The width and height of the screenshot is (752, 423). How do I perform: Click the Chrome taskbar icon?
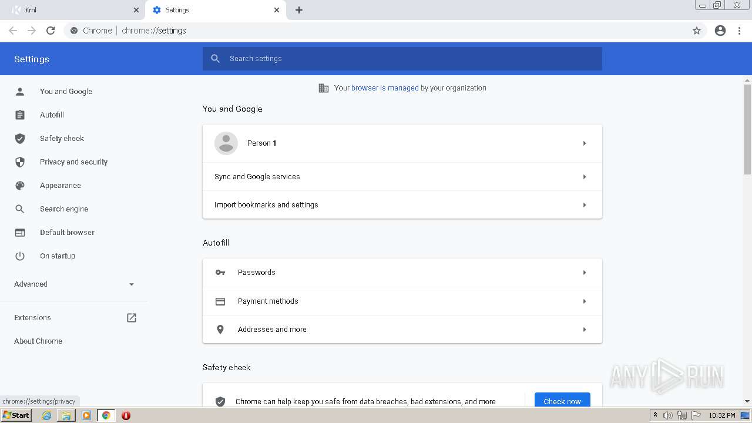pos(106,415)
